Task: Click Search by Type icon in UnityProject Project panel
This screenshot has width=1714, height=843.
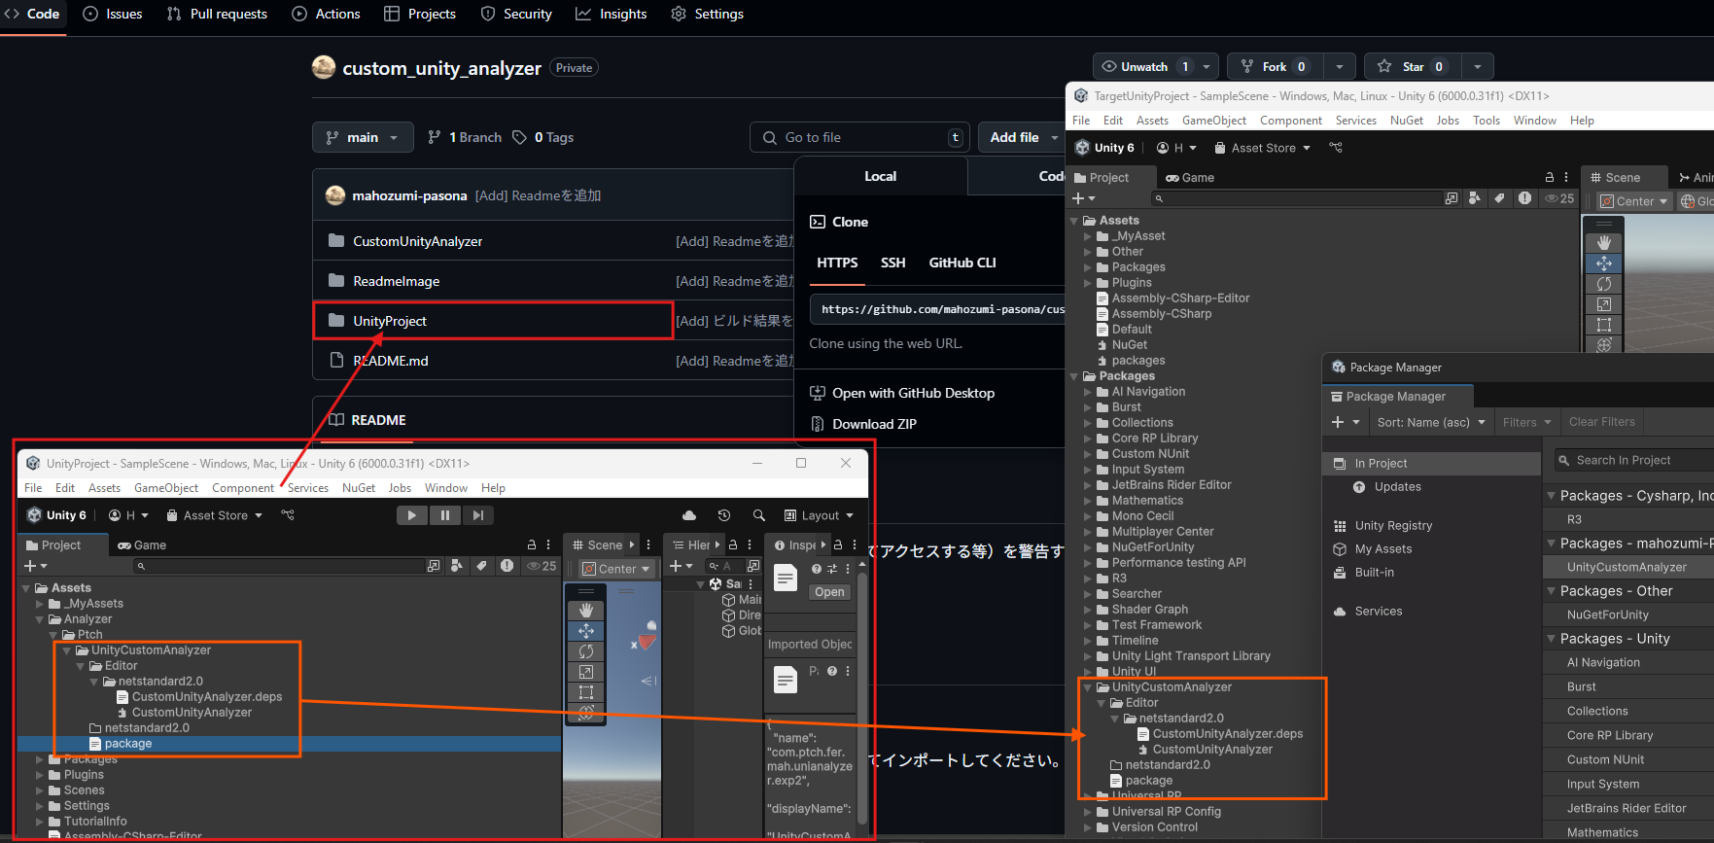Action: [x=457, y=566]
